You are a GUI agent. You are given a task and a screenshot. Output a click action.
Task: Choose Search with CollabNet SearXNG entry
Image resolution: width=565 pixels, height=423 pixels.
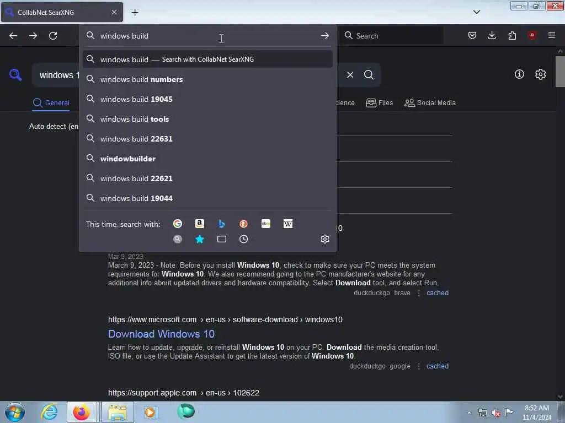pos(207,59)
